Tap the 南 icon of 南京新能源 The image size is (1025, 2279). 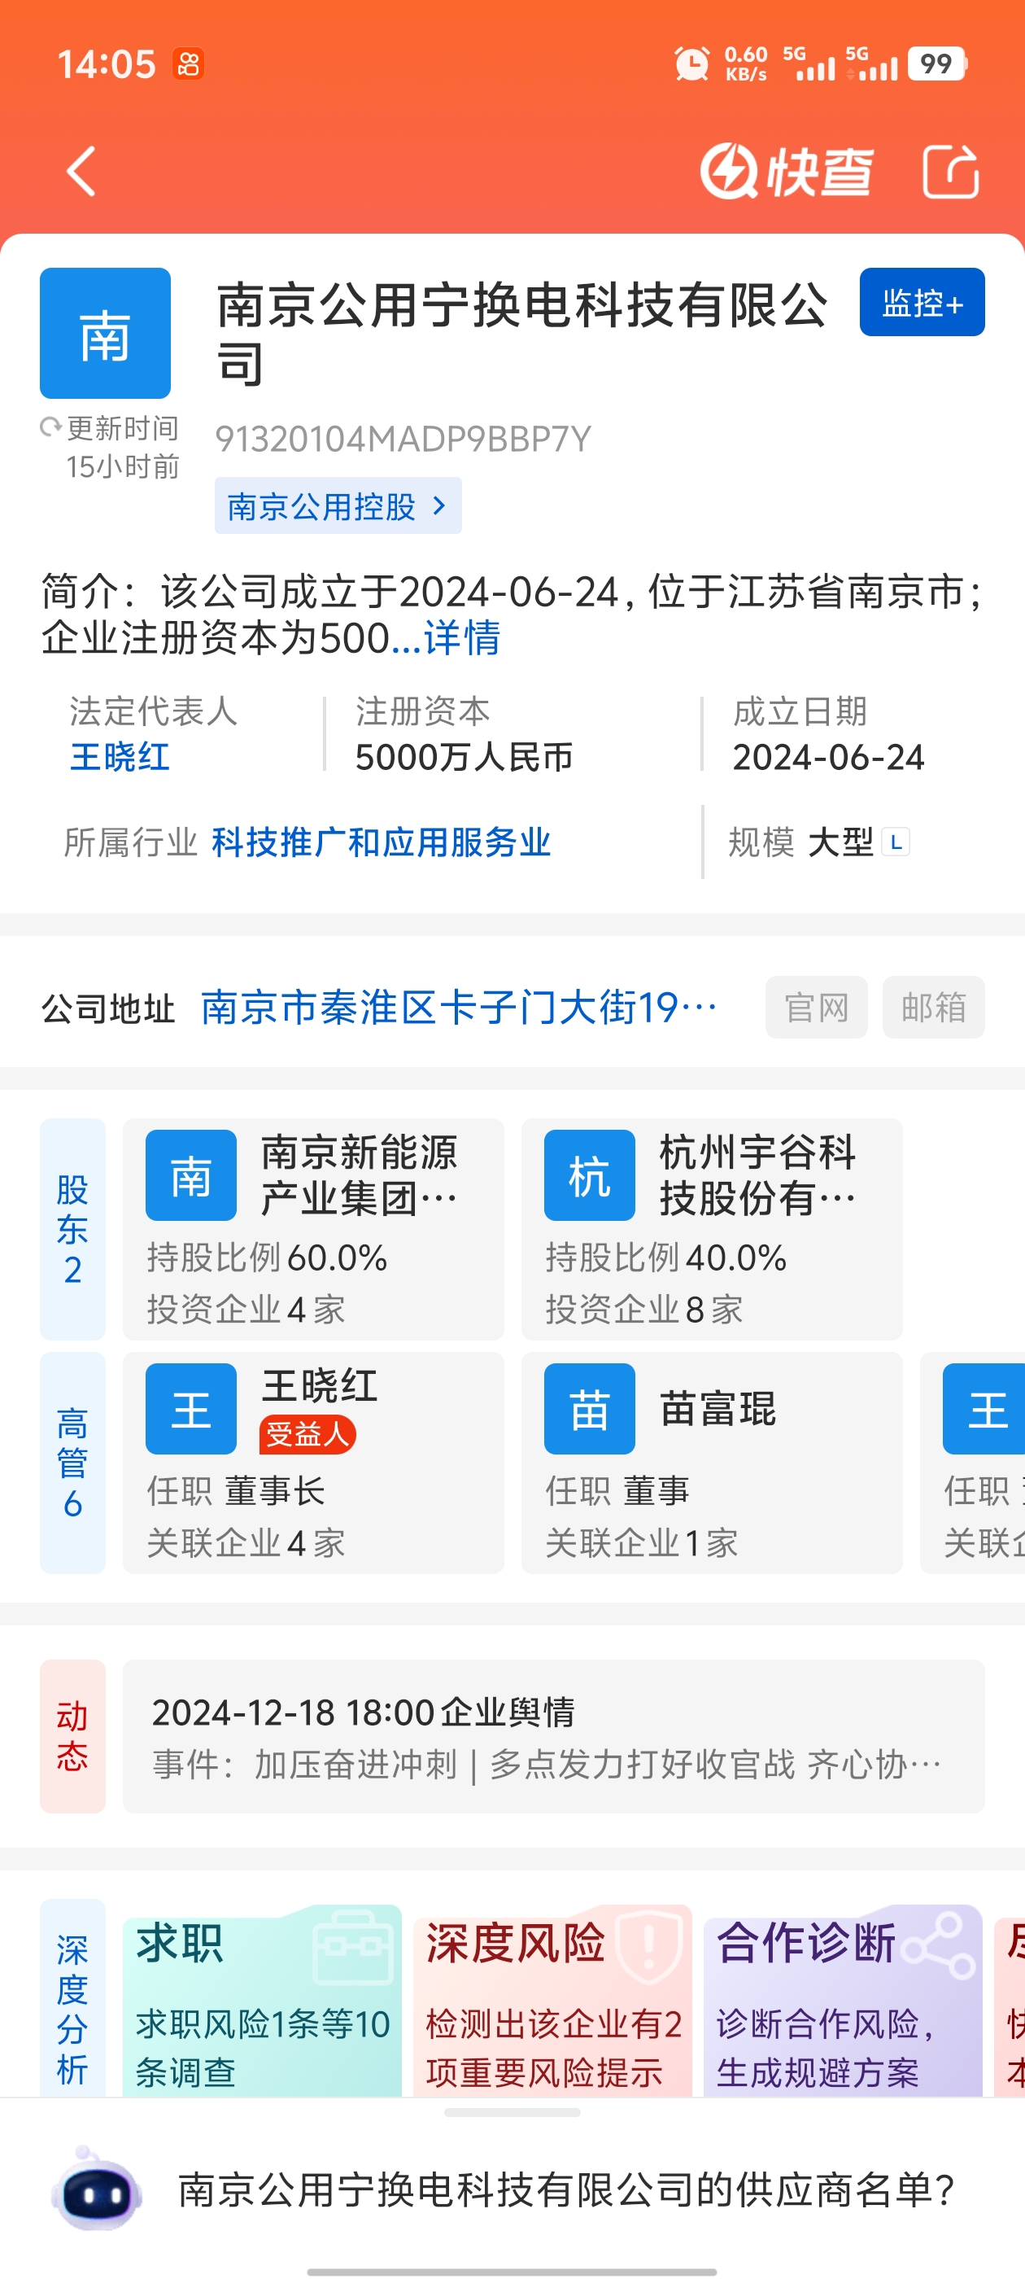pos(191,1174)
